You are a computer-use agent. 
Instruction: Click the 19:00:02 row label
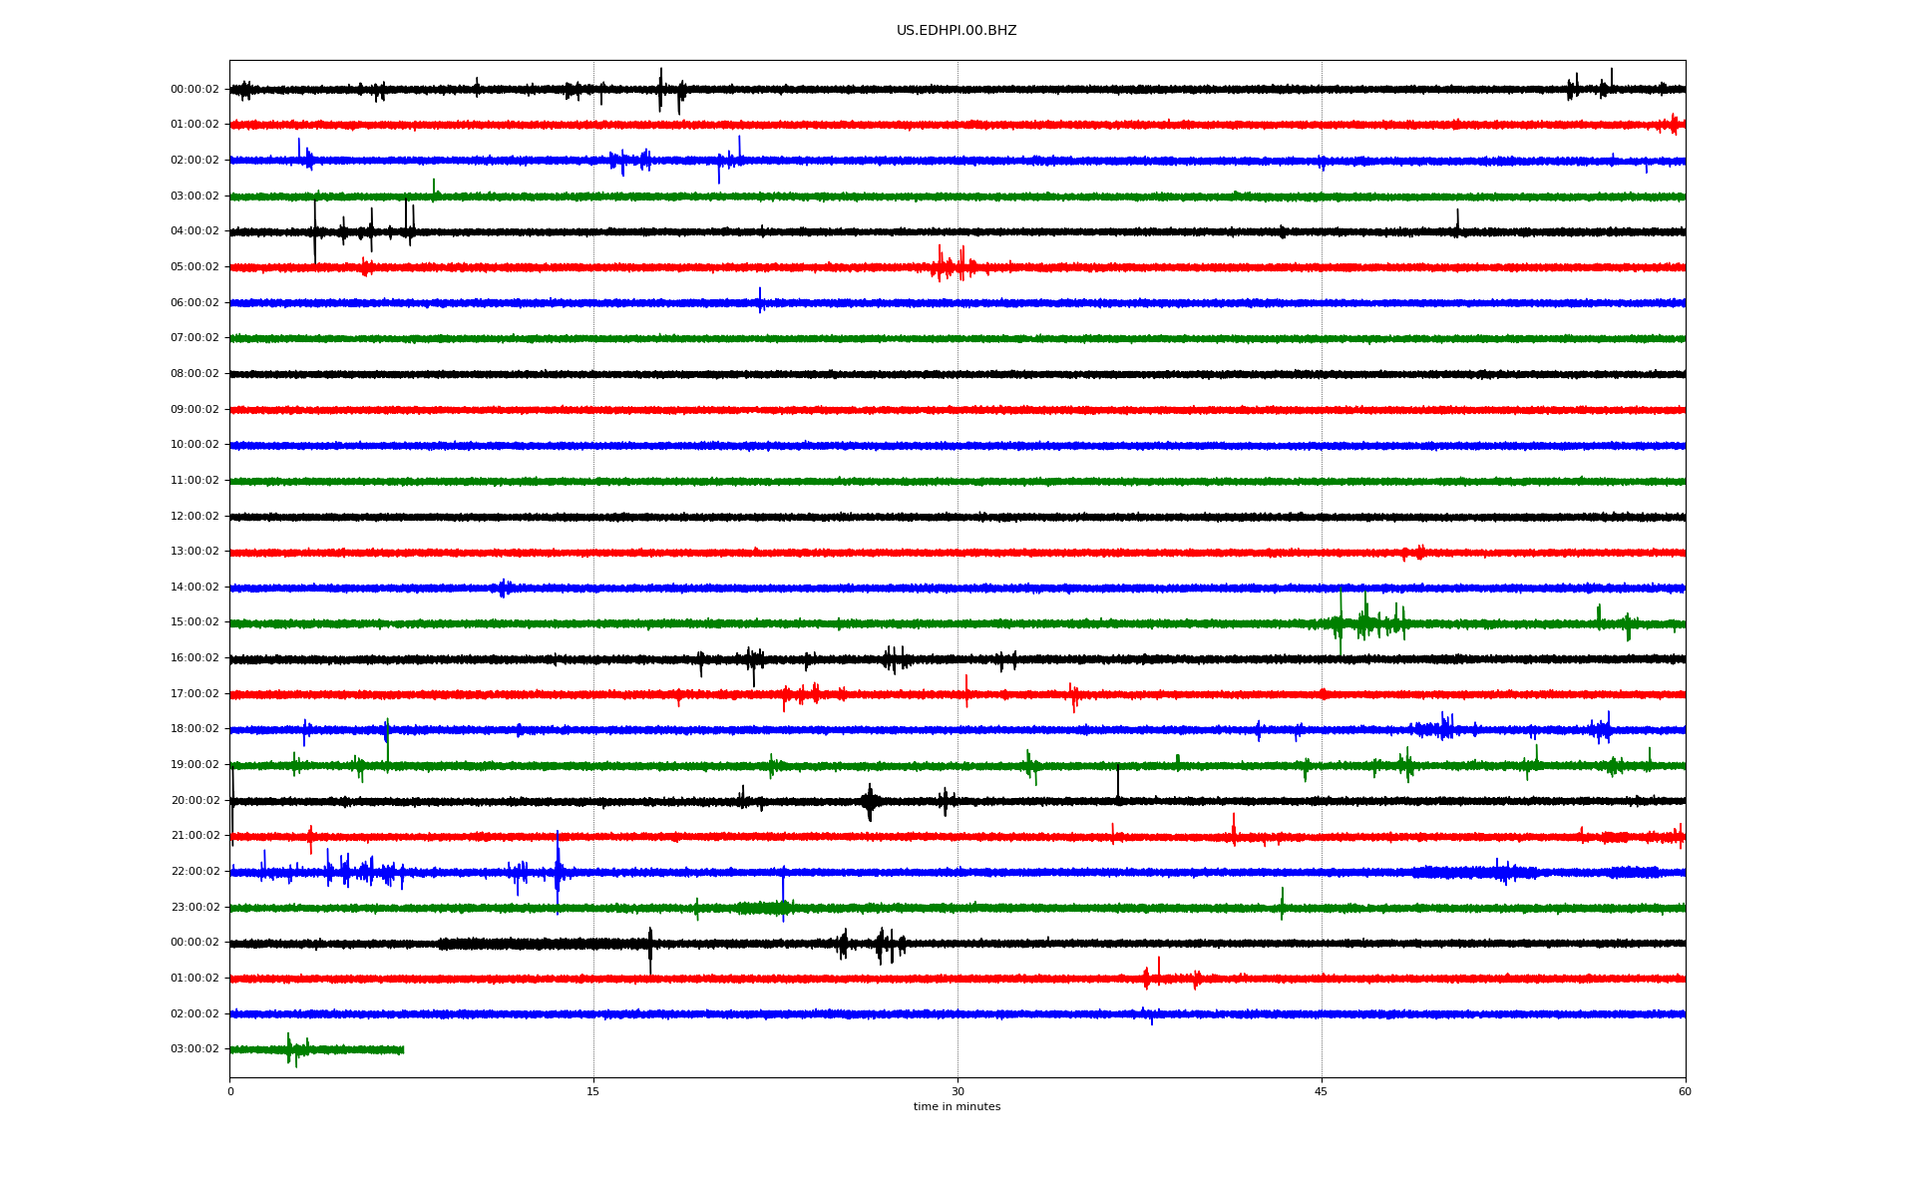point(194,765)
